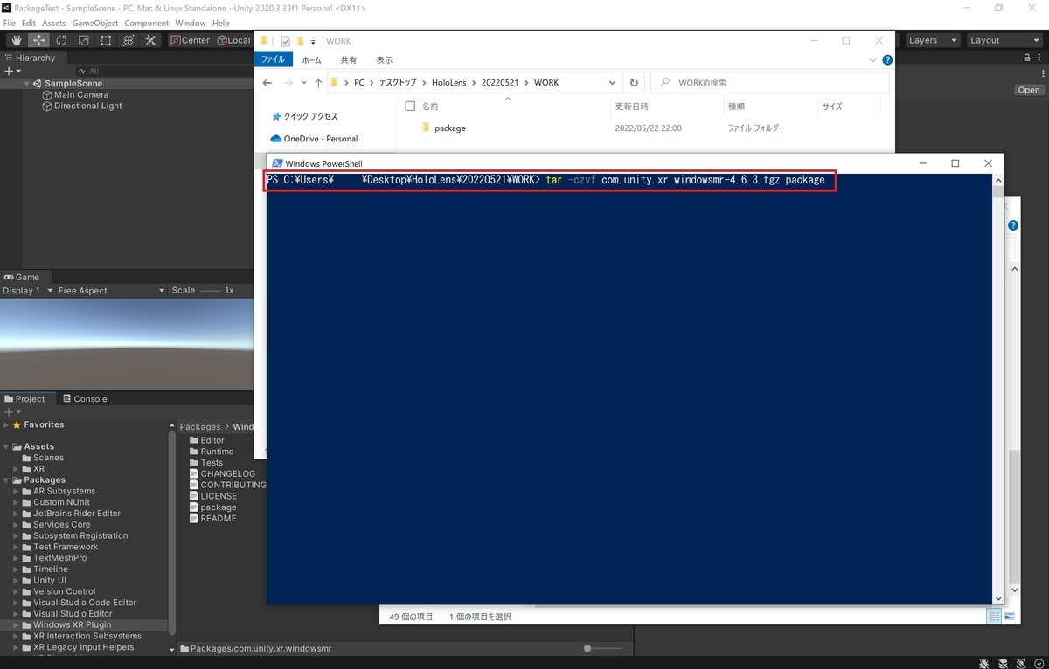
Task: Open the Display 1 dropdown in Game view
Action: (x=28, y=290)
